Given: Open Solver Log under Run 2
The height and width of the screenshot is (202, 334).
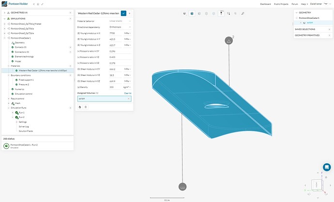Looking at the screenshot, I should (x=24, y=127).
